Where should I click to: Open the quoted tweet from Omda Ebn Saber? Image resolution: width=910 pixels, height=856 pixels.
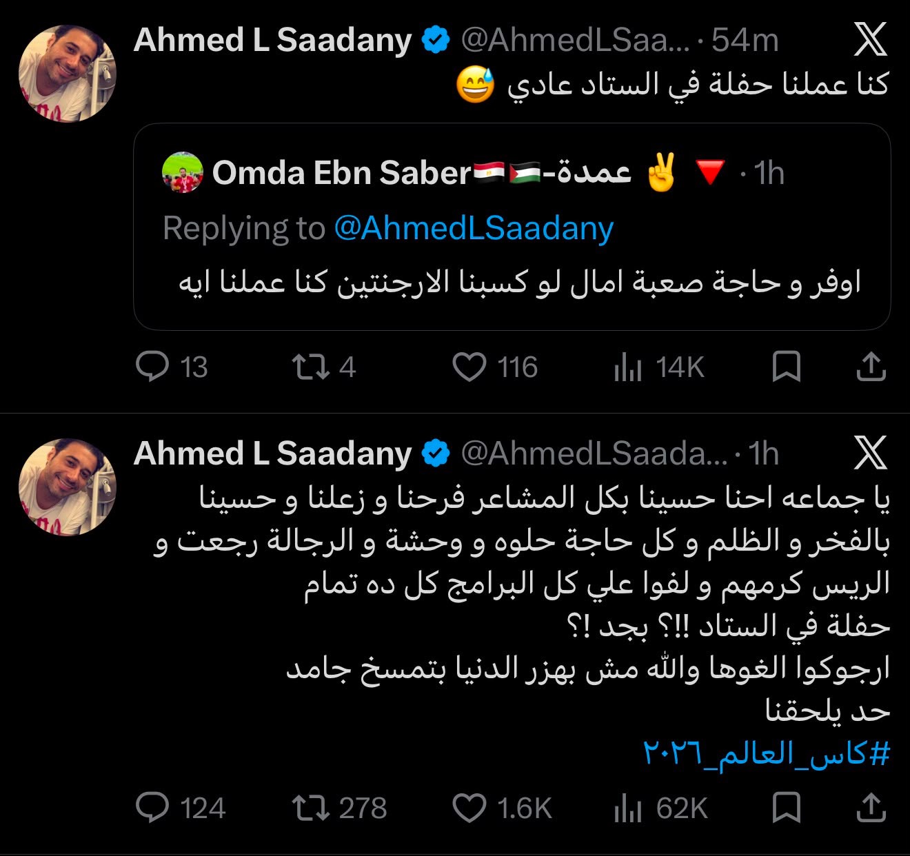(x=512, y=227)
